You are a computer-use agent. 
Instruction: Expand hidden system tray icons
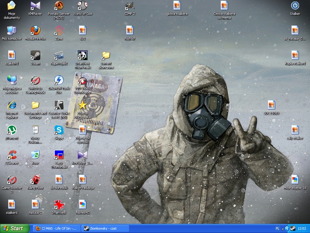[287, 229]
